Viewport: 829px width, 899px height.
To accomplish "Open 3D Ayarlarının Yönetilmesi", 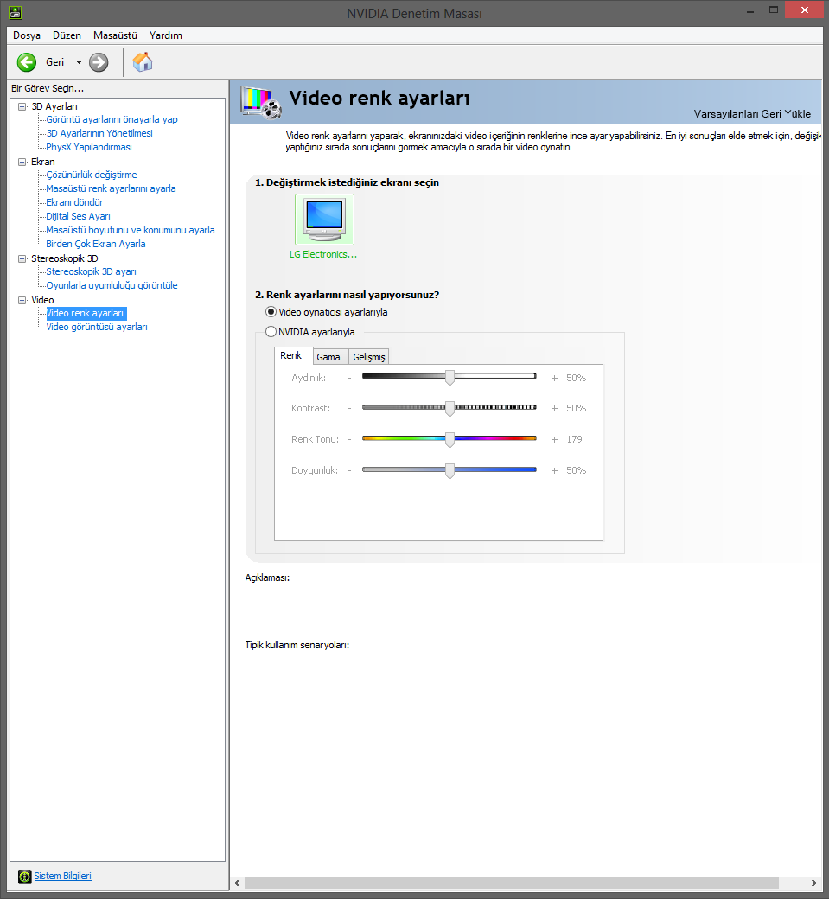I will [99, 133].
